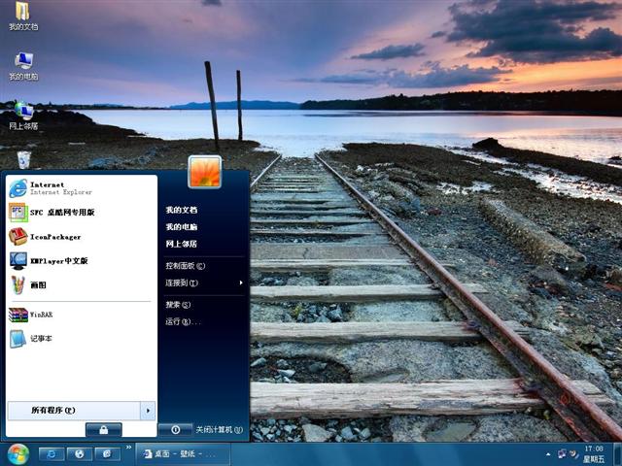Click the user account picture thumbnail

click(x=204, y=171)
